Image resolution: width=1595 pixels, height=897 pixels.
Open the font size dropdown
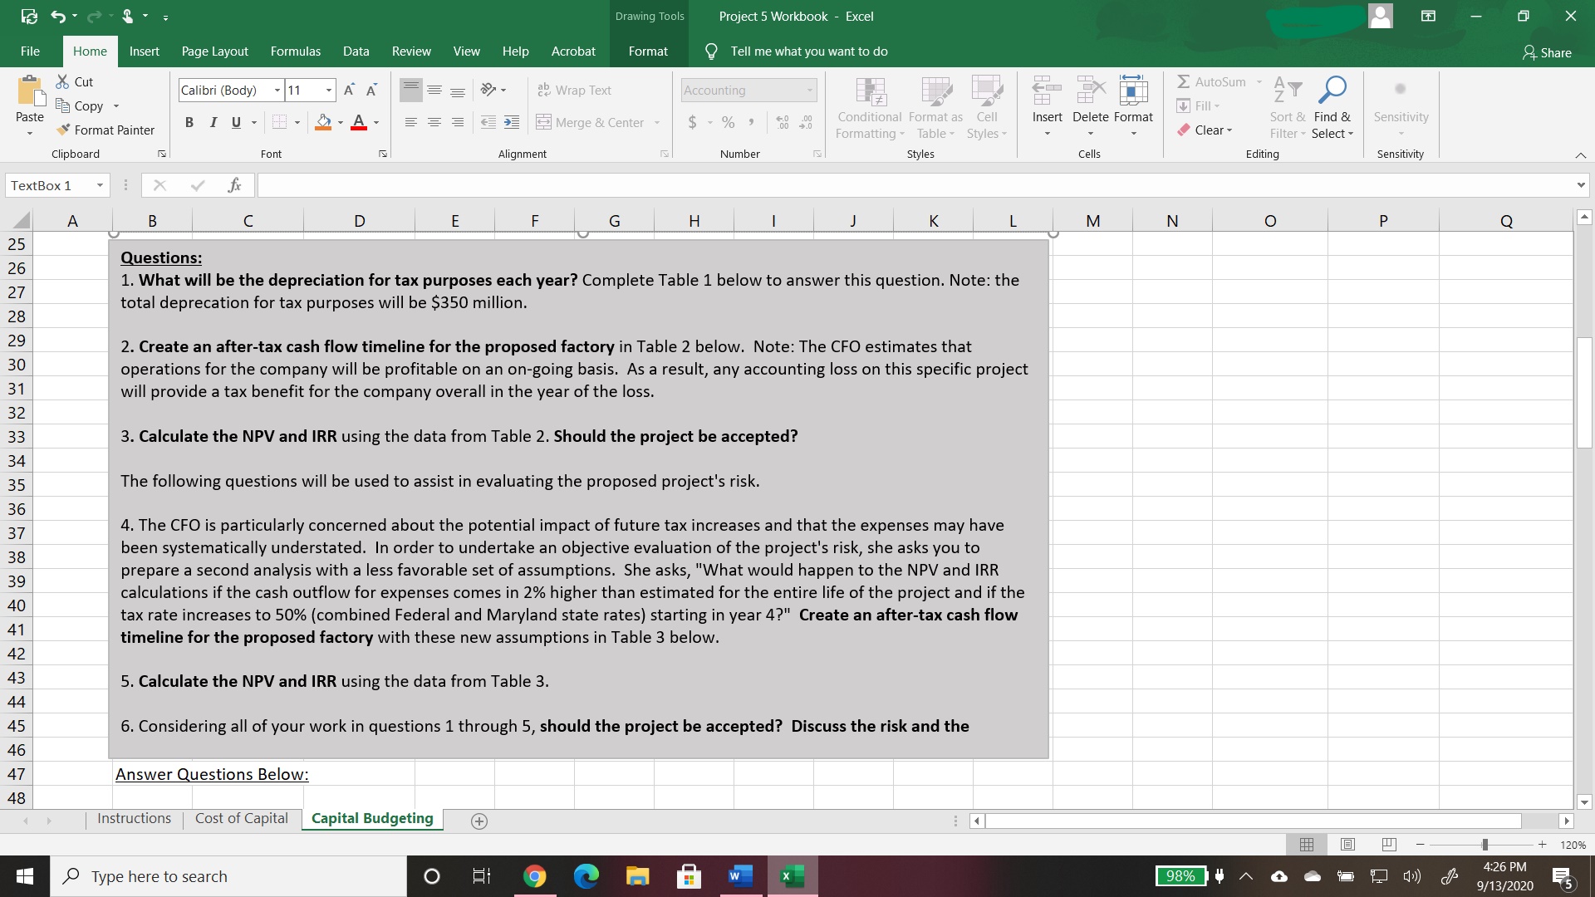[327, 90]
